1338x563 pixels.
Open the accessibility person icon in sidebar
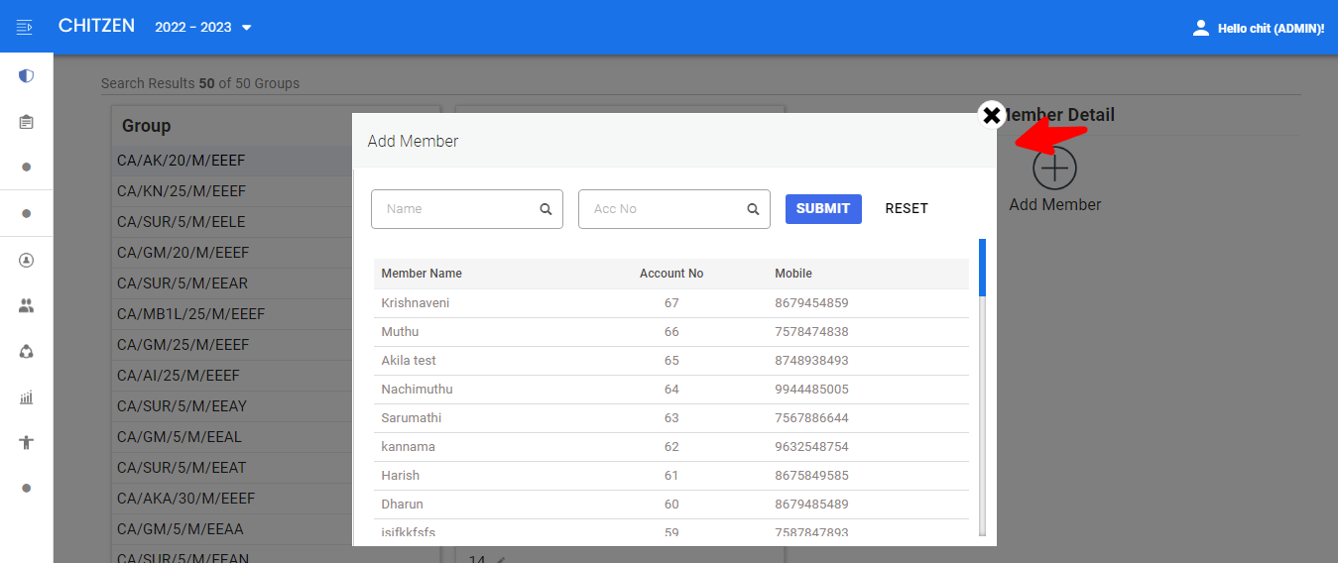(x=27, y=442)
